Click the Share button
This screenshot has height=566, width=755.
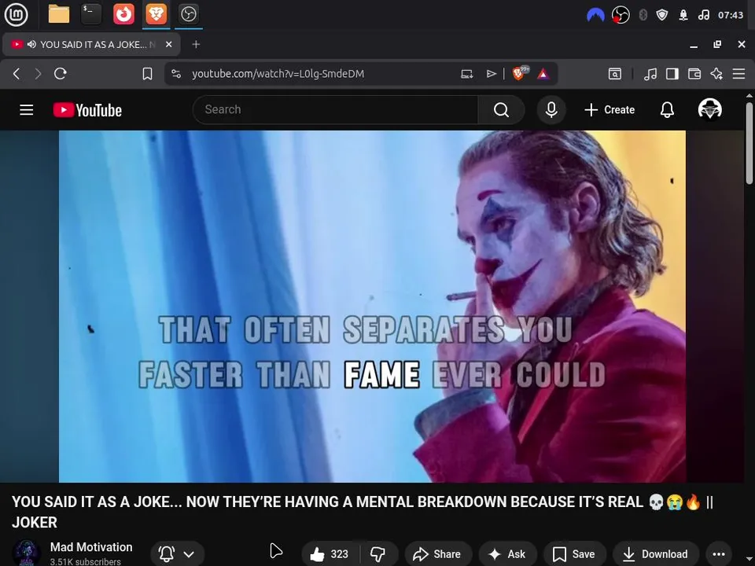coord(438,554)
